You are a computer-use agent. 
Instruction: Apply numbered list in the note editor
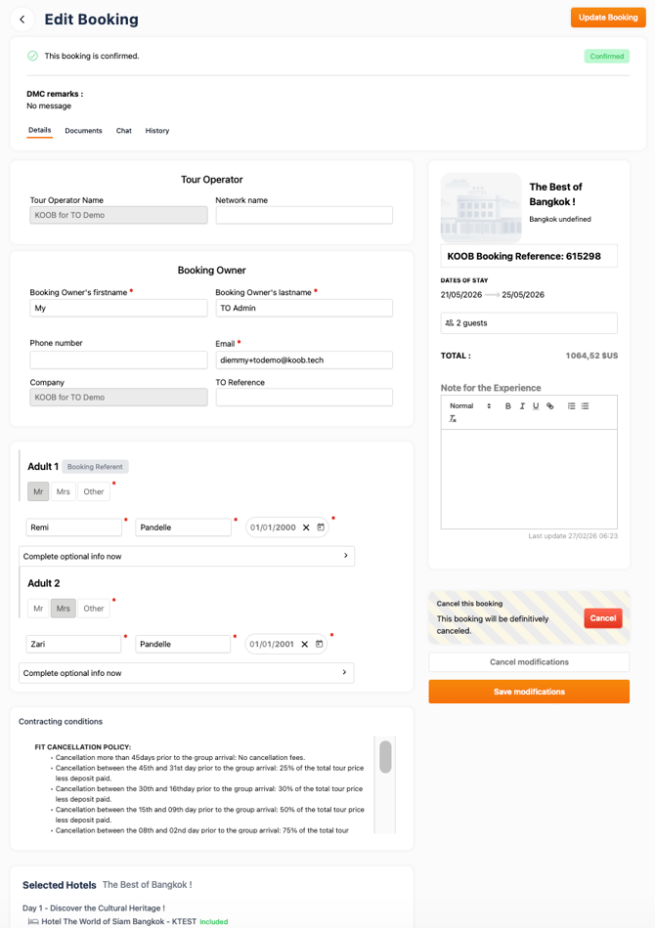(571, 406)
